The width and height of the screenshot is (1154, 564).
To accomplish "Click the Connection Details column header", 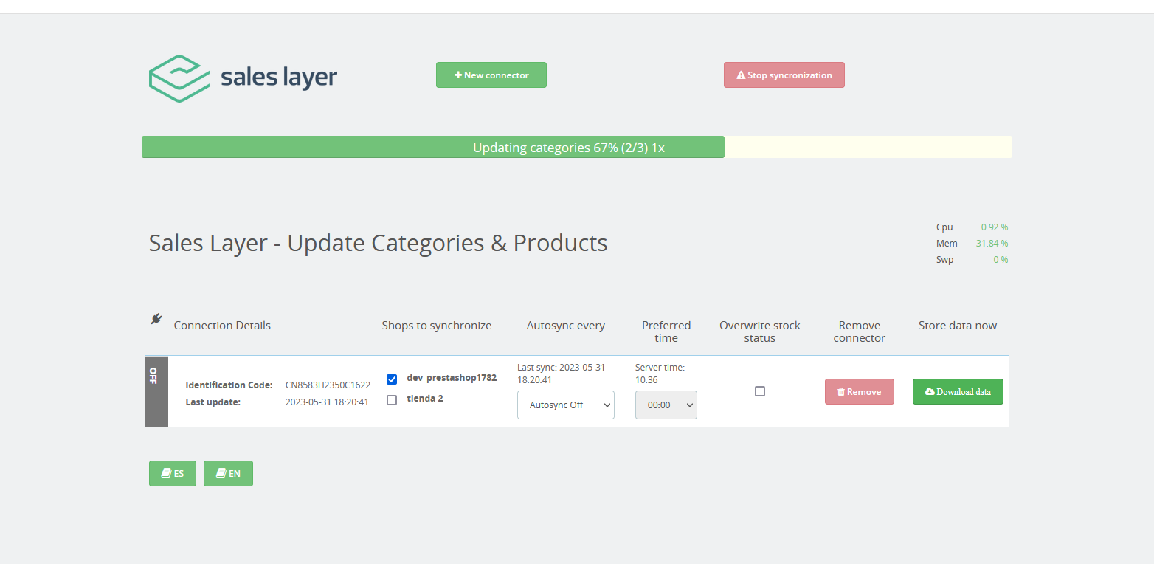I will point(222,325).
